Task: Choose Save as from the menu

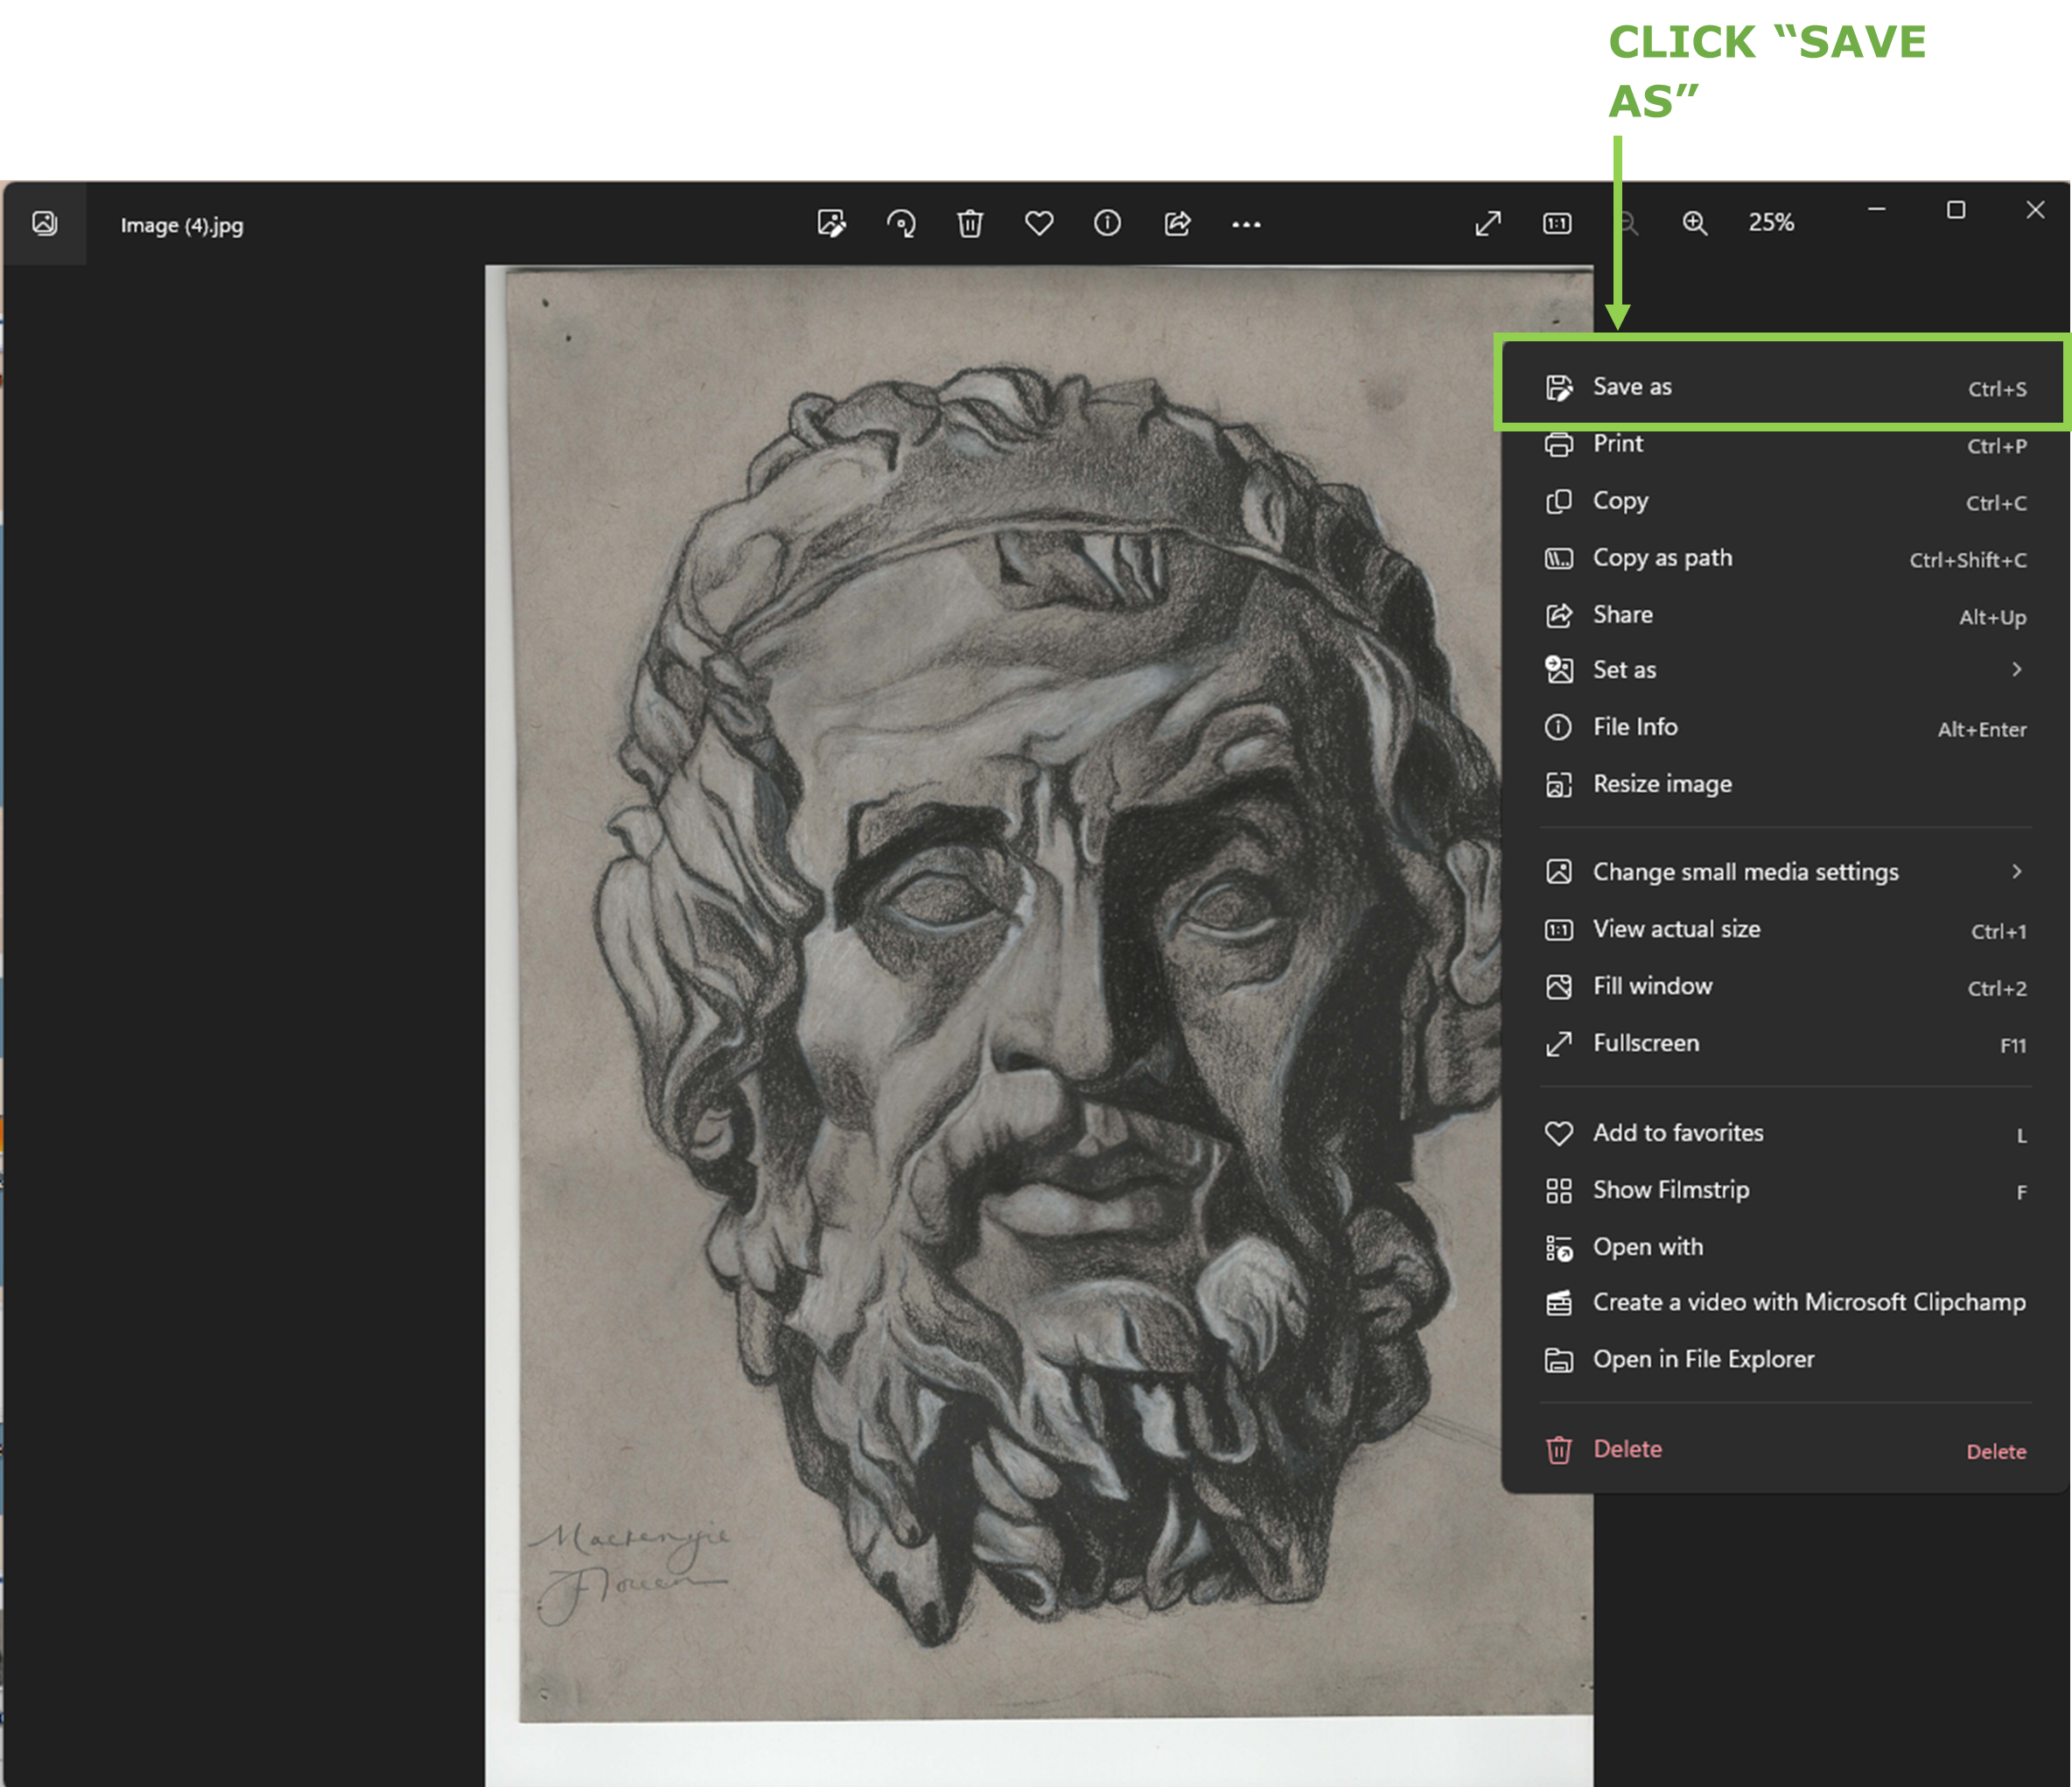Action: (x=1632, y=387)
